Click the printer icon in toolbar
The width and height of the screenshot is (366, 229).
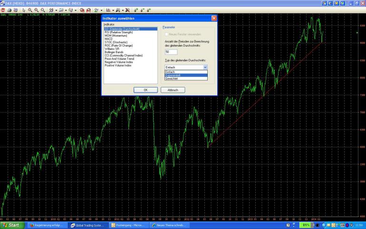pyautogui.click(x=10, y=10)
